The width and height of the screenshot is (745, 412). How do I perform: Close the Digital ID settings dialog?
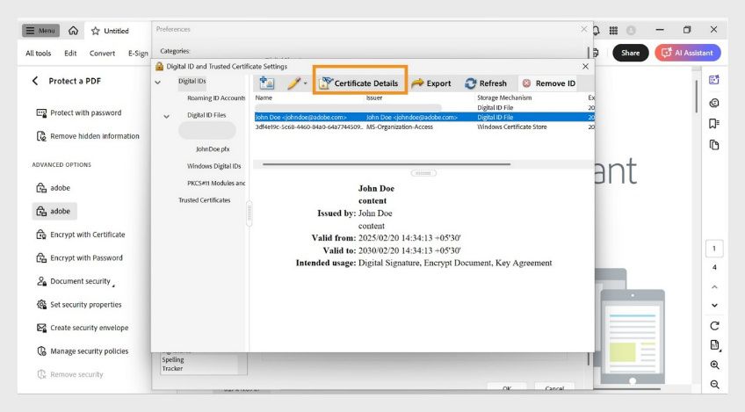point(585,67)
